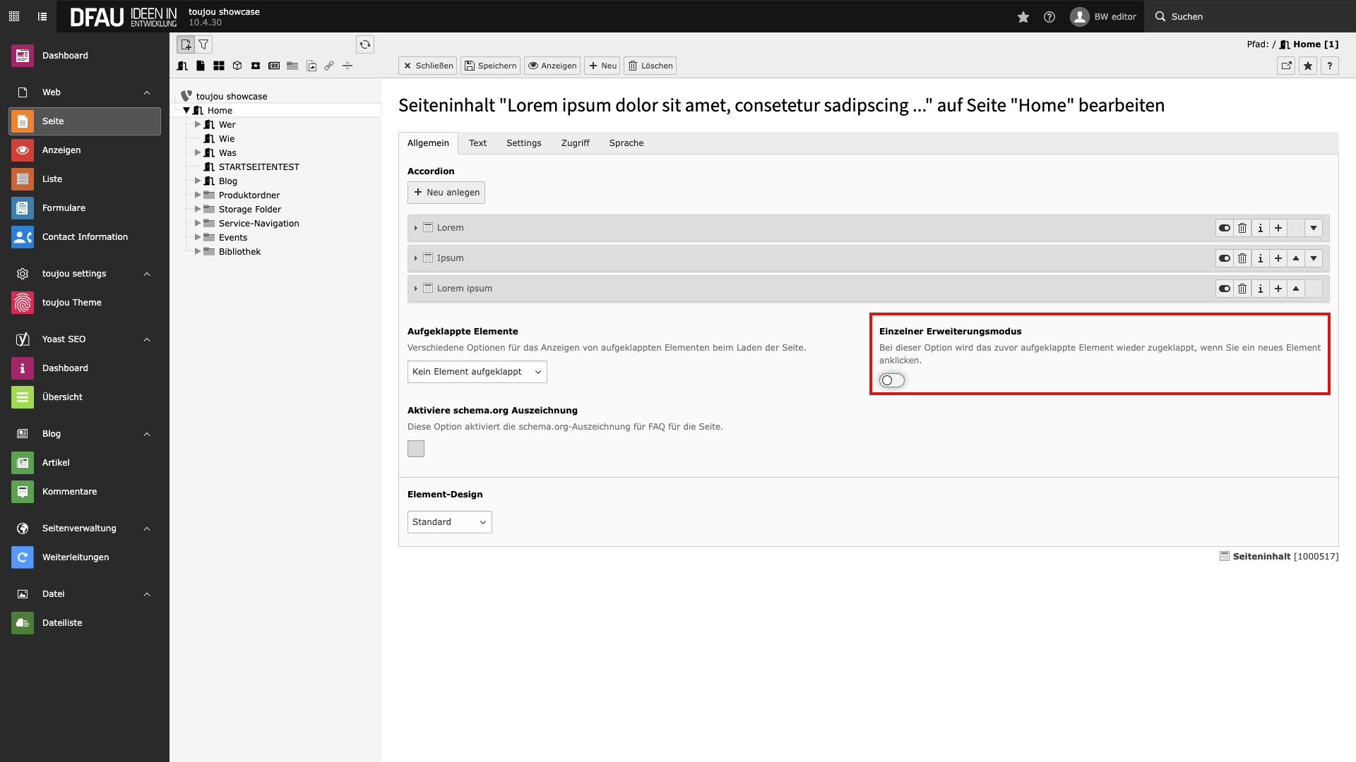
Task: Click the Neu anlegen button
Action: 446,193
